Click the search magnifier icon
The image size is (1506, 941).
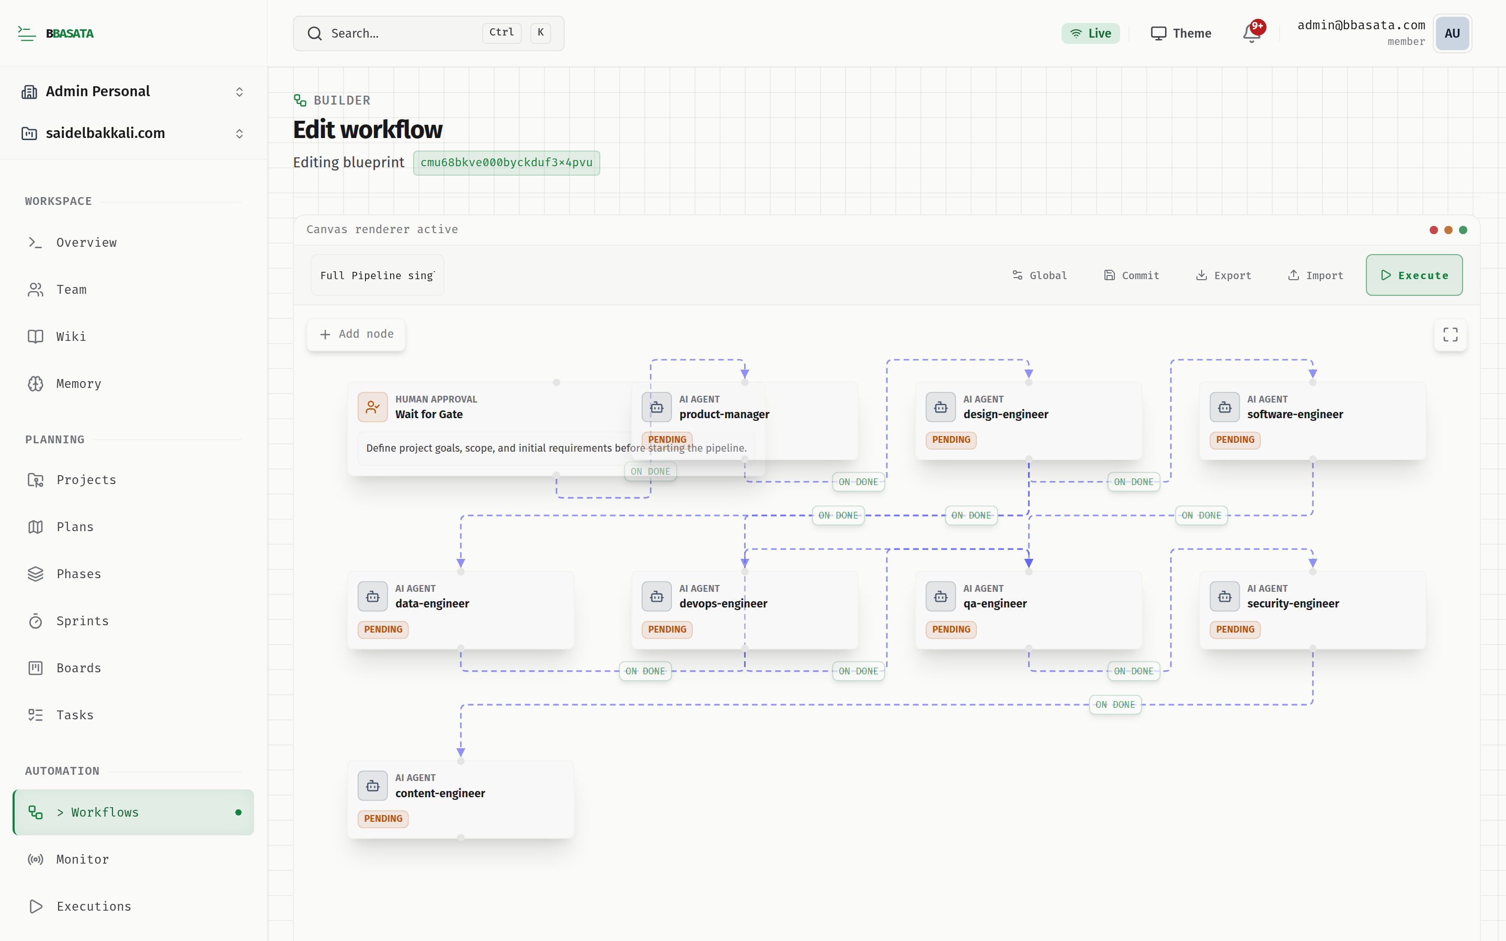(x=315, y=33)
